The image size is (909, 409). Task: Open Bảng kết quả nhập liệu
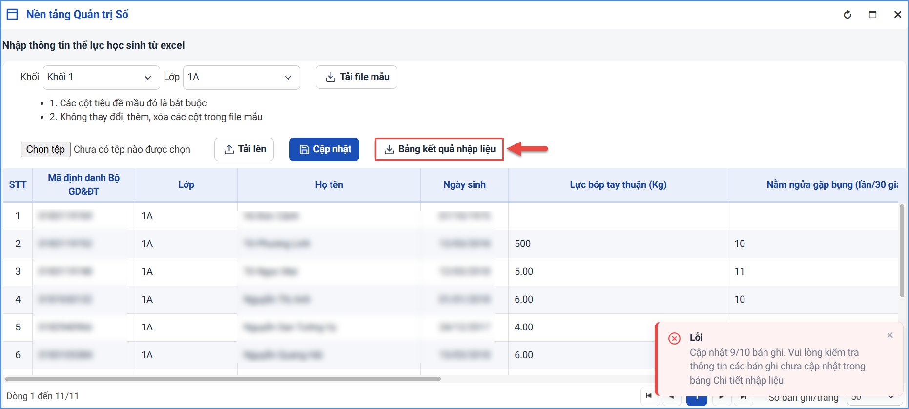(439, 149)
